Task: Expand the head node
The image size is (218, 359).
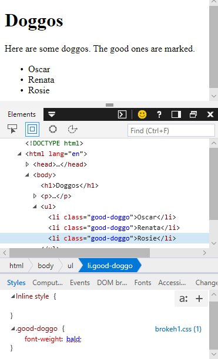Action: [x=27, y=164]
